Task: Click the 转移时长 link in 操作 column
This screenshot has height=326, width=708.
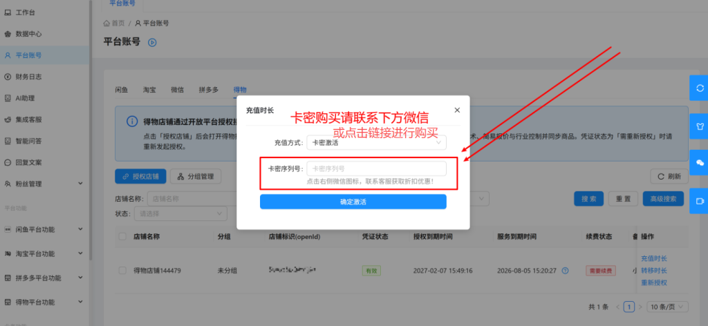Action: (x=654, y=271)
